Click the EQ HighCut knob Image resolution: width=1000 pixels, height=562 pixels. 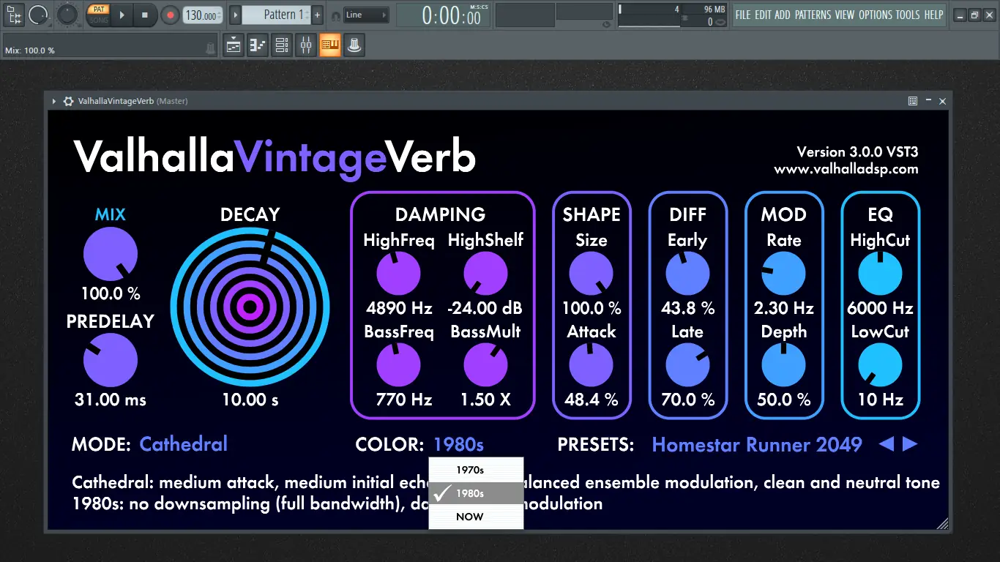880,274
